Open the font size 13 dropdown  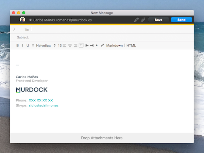pos(58,46)
